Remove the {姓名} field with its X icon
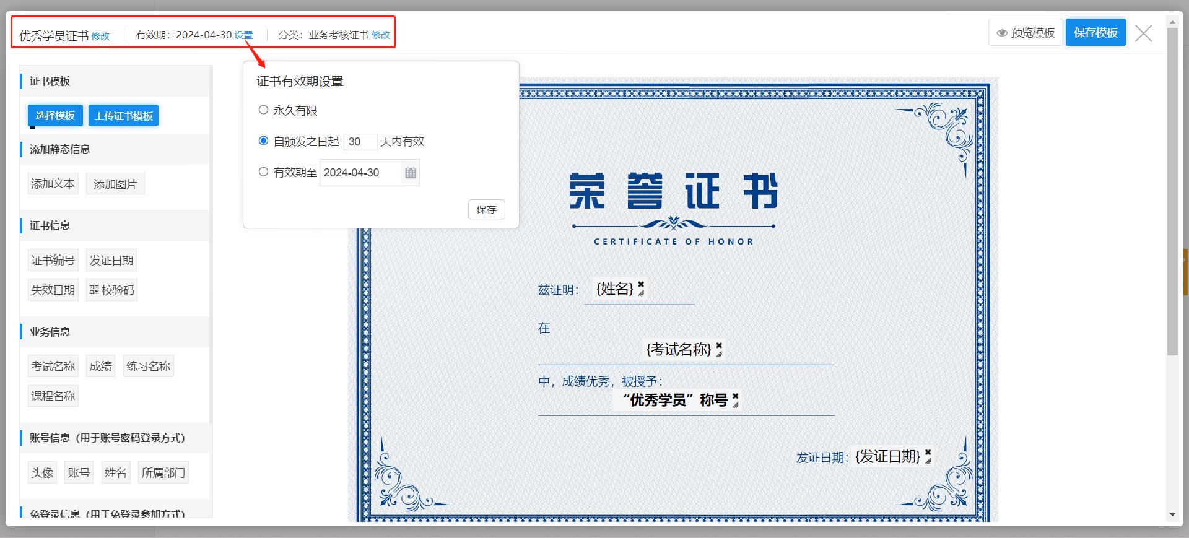The image size is (1189, 538). pos(641,284)
